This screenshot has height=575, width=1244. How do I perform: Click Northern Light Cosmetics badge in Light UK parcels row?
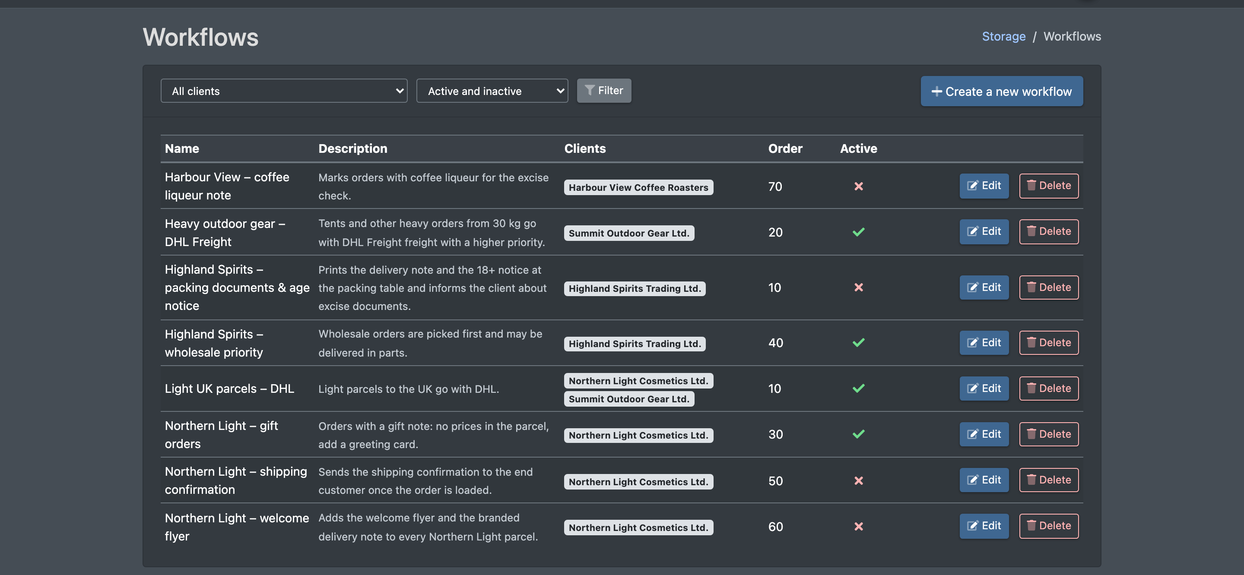click(638, 381)
